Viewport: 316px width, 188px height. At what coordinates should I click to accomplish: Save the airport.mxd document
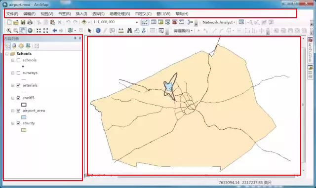(x=23, y=22)
